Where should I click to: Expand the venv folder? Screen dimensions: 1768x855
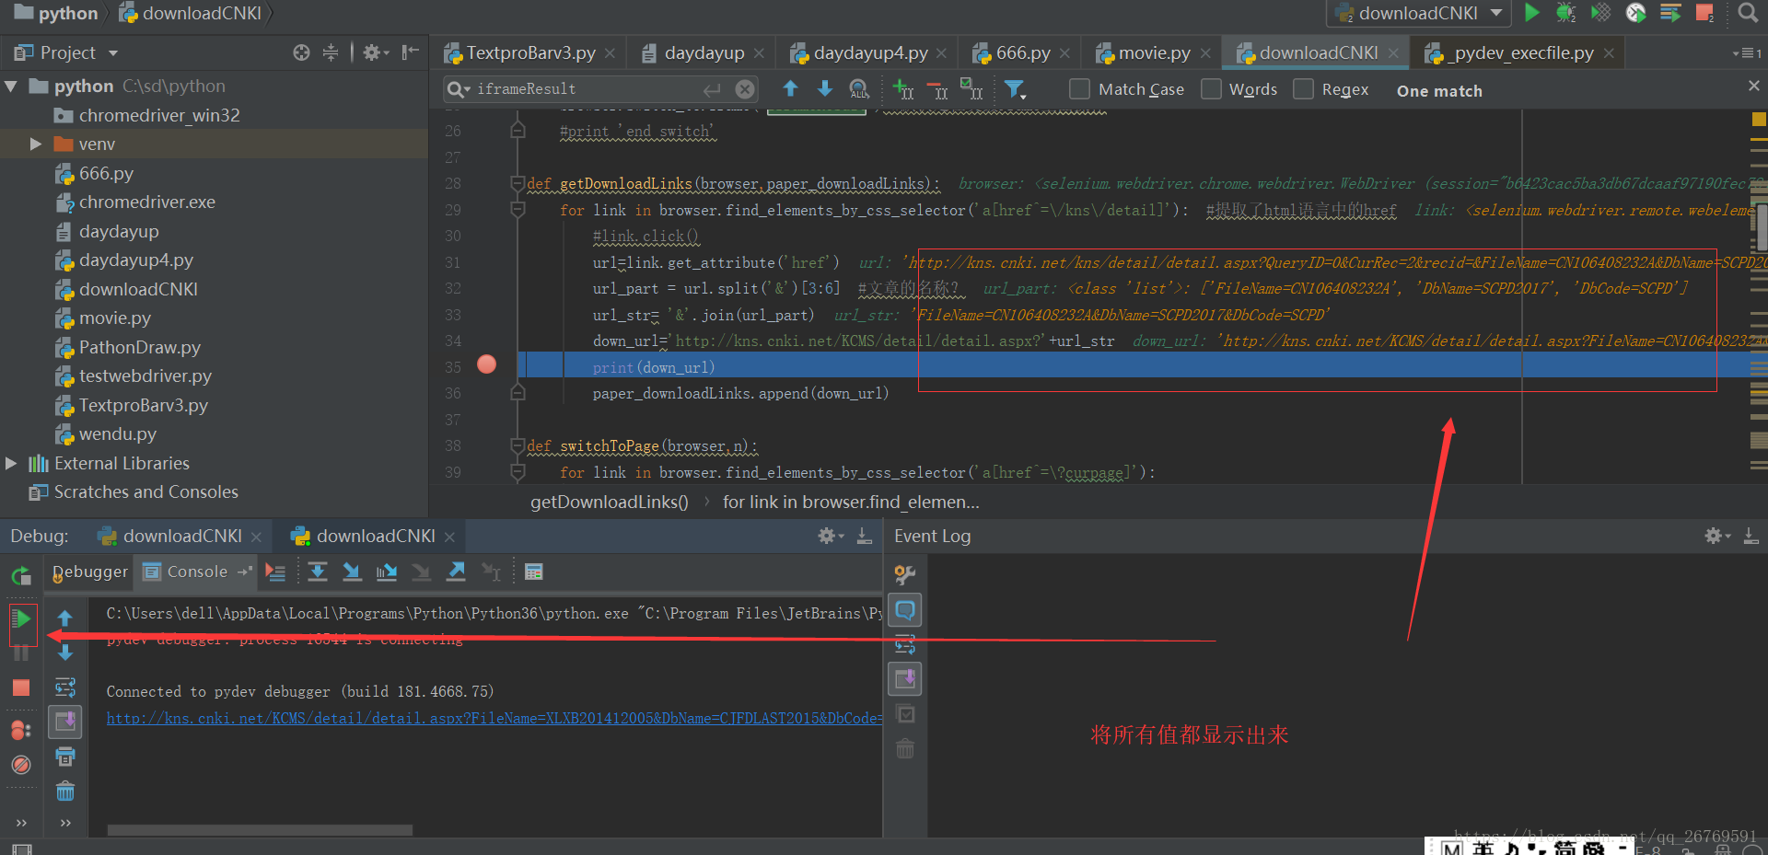point(36,144)
